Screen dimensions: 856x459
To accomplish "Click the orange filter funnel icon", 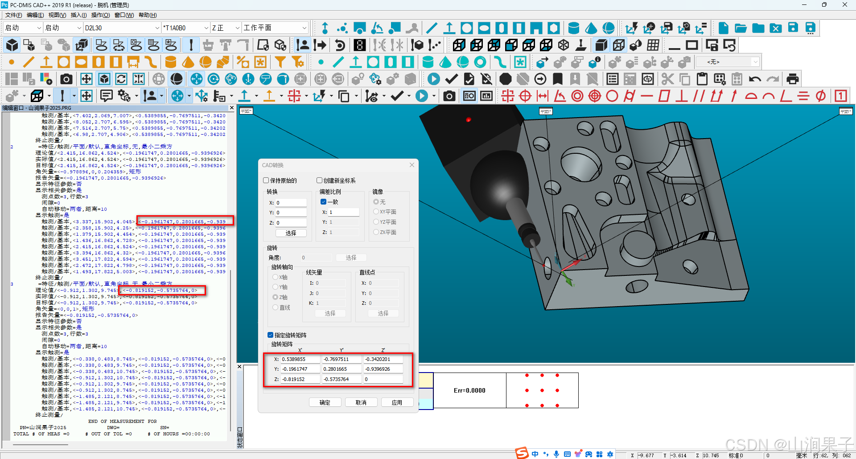I will click(280, 62).
